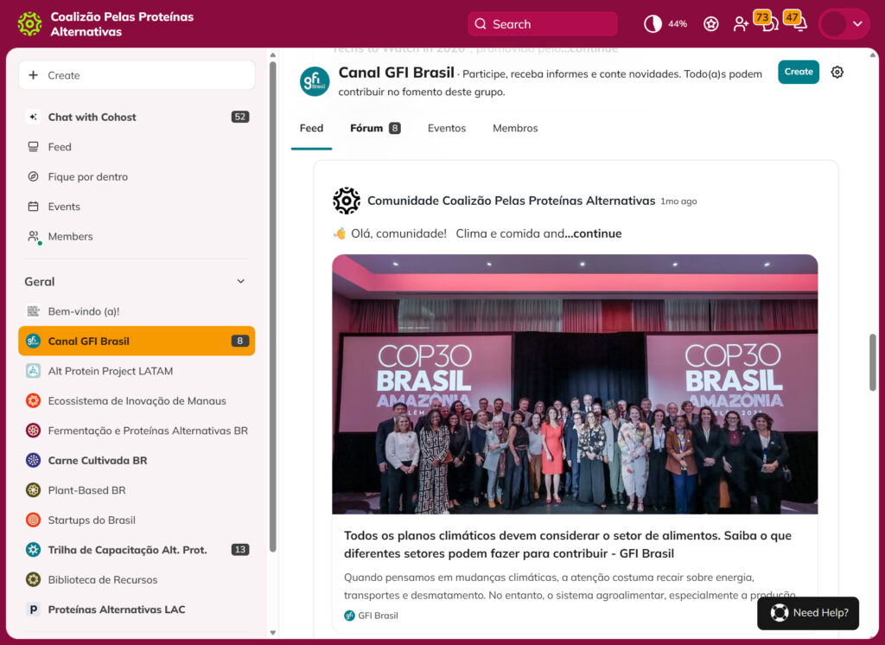This screenshot has height=645, width=885.
Task: Open the invite member icon
Action: click(x=741, y=24)
